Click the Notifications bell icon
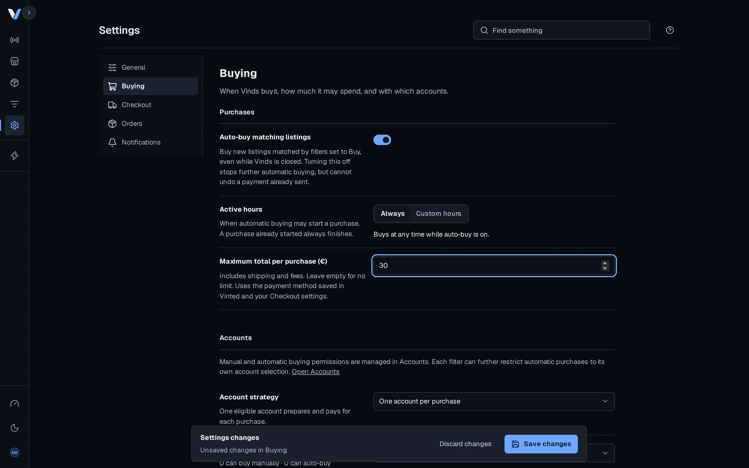This screenshot has width=749, height=468. [112, 142]
